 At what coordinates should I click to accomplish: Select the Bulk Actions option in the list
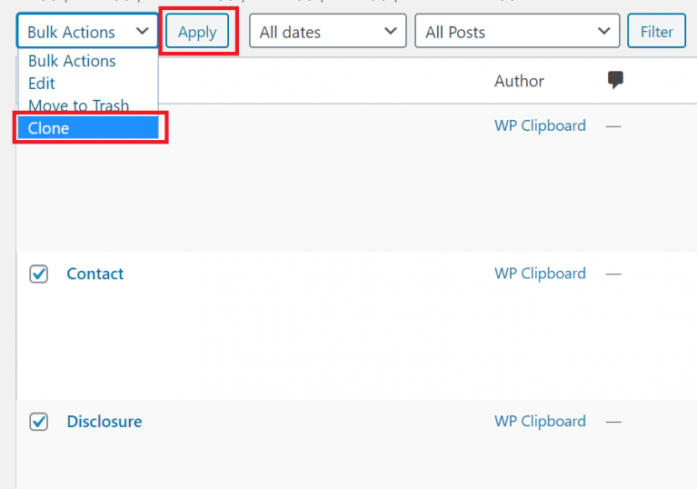pyautogui.click(x=88, y=61)
